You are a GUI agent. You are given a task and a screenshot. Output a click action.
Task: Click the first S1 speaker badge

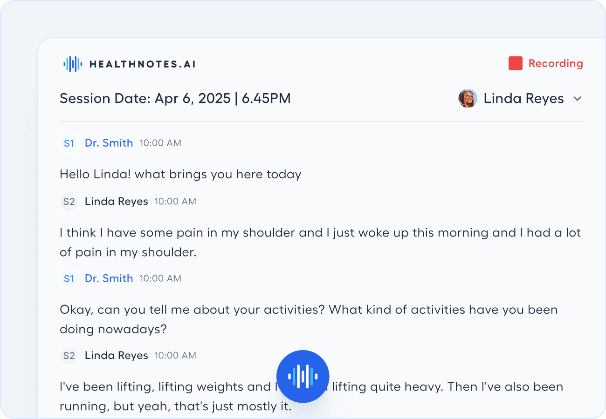[x=69, y=143]
